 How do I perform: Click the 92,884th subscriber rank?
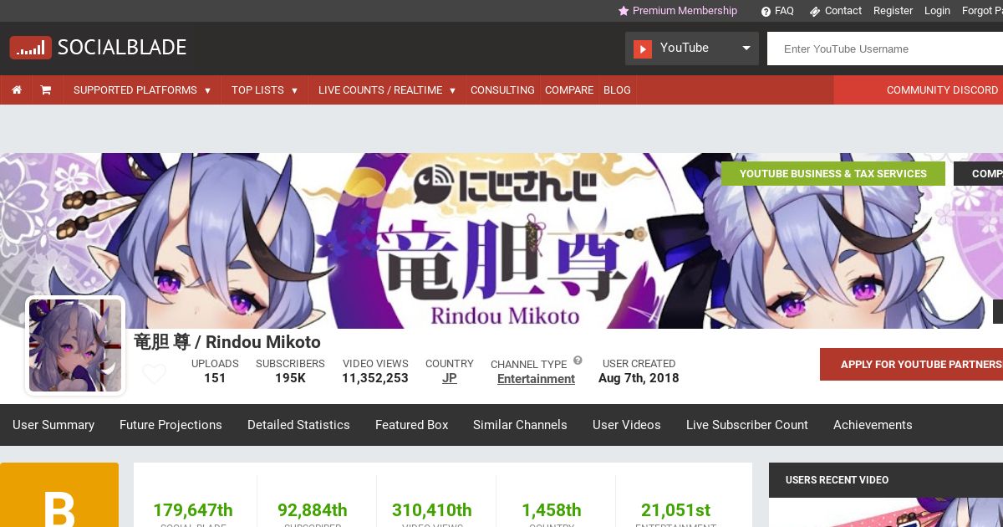[x=313, y=510]
